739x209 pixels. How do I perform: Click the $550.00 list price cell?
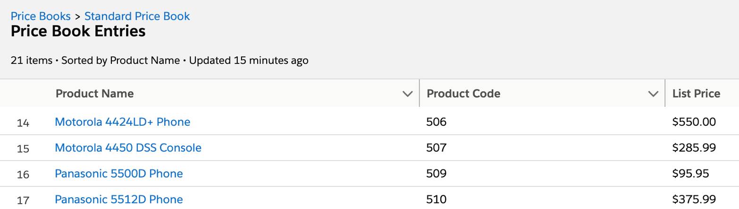(694, 122)
